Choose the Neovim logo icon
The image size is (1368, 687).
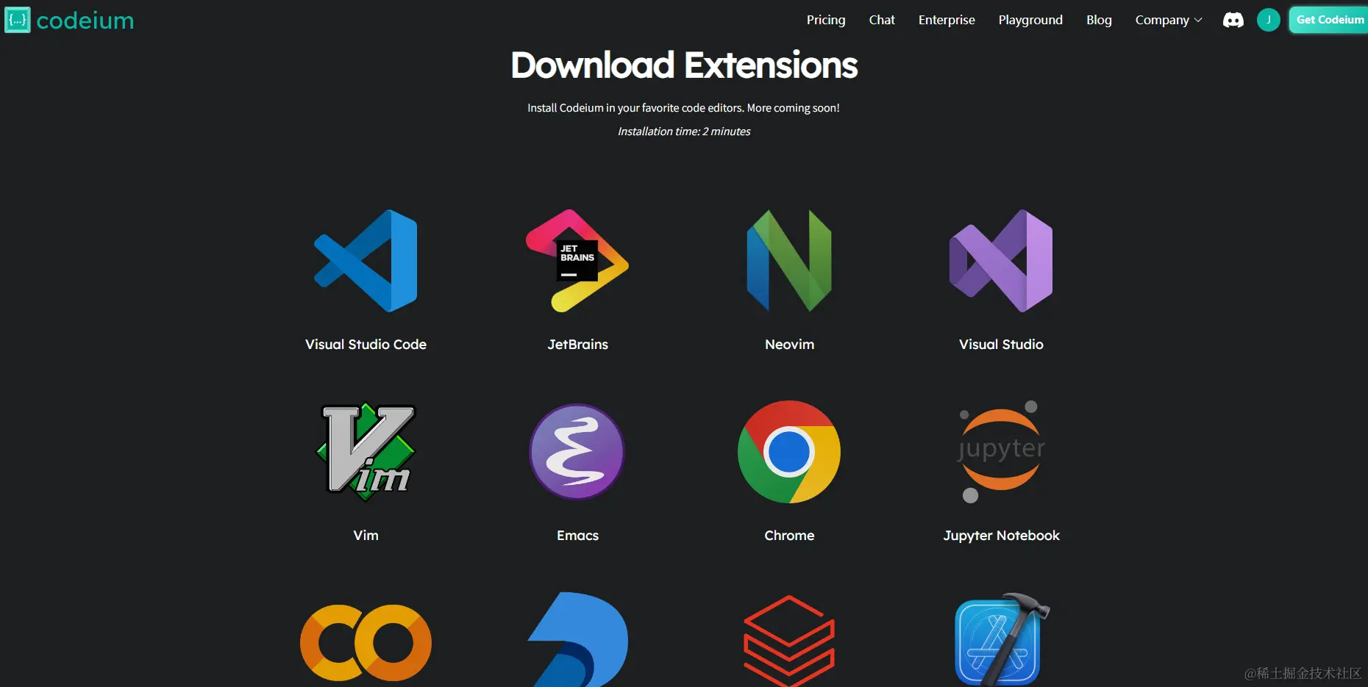click(789, 261)
